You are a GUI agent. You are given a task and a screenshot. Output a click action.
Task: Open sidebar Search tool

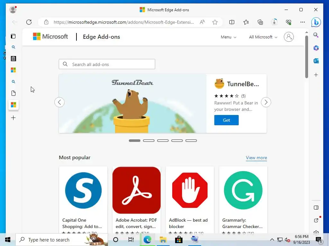click(316, 35)
